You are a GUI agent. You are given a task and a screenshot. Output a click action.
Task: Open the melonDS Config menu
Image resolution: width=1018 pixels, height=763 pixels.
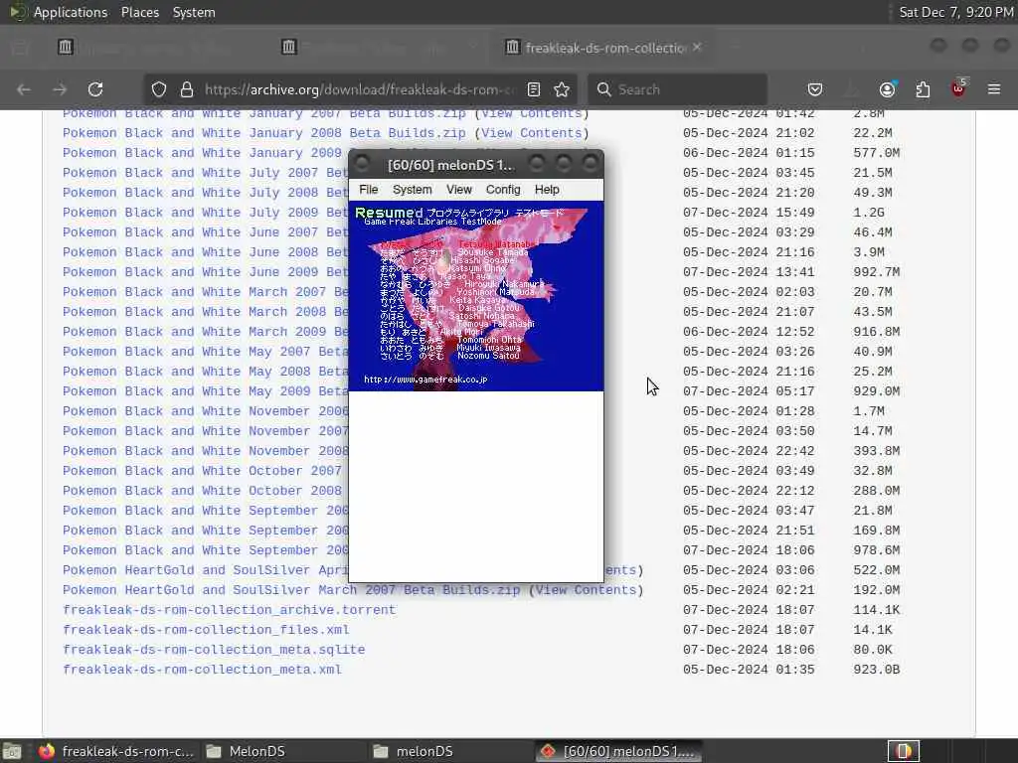pos(502,190)
